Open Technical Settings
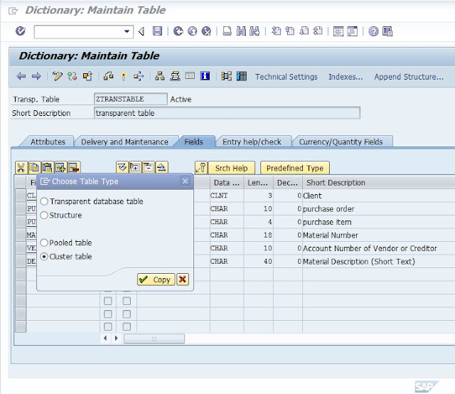The image size is (455, 394). tap(286, 77)
